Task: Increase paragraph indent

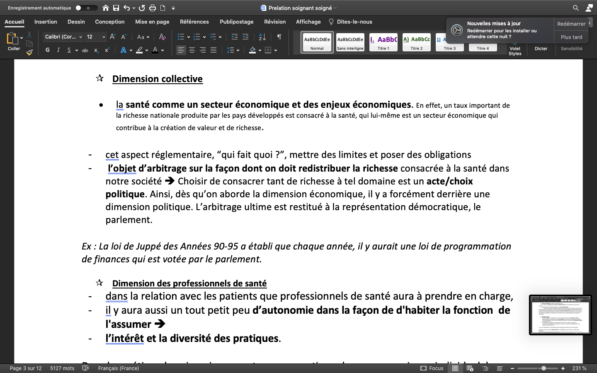Action: [x=245, y=37]
